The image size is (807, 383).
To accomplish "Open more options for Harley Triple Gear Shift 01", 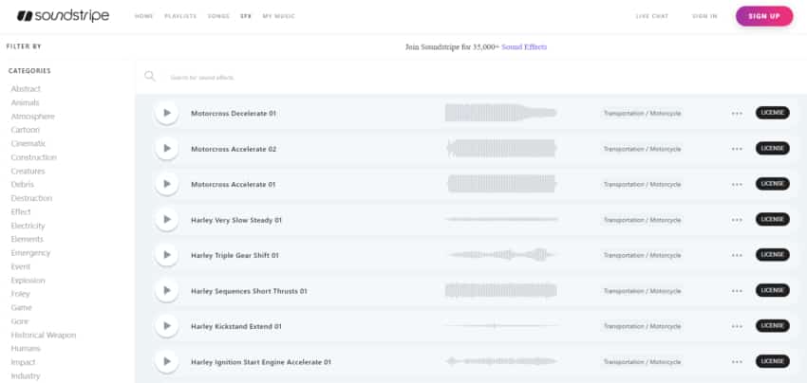I will [x=737, y=255].
